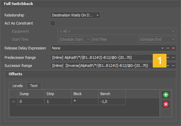181x126 pixels.
Task: Toggle the Act As Constraint checkbox
Action: coord(53,23)
